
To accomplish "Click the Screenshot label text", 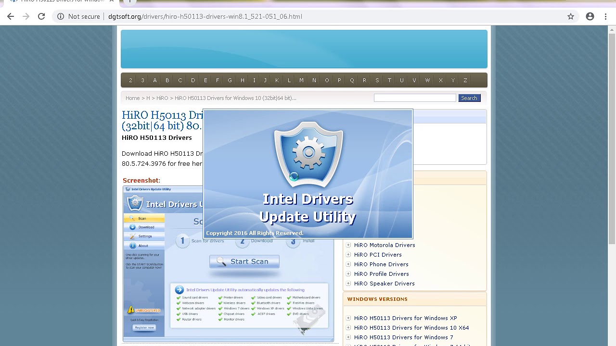I will coord(141,181).
